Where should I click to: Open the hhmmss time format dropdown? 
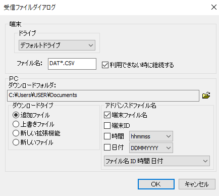(151, 136)
